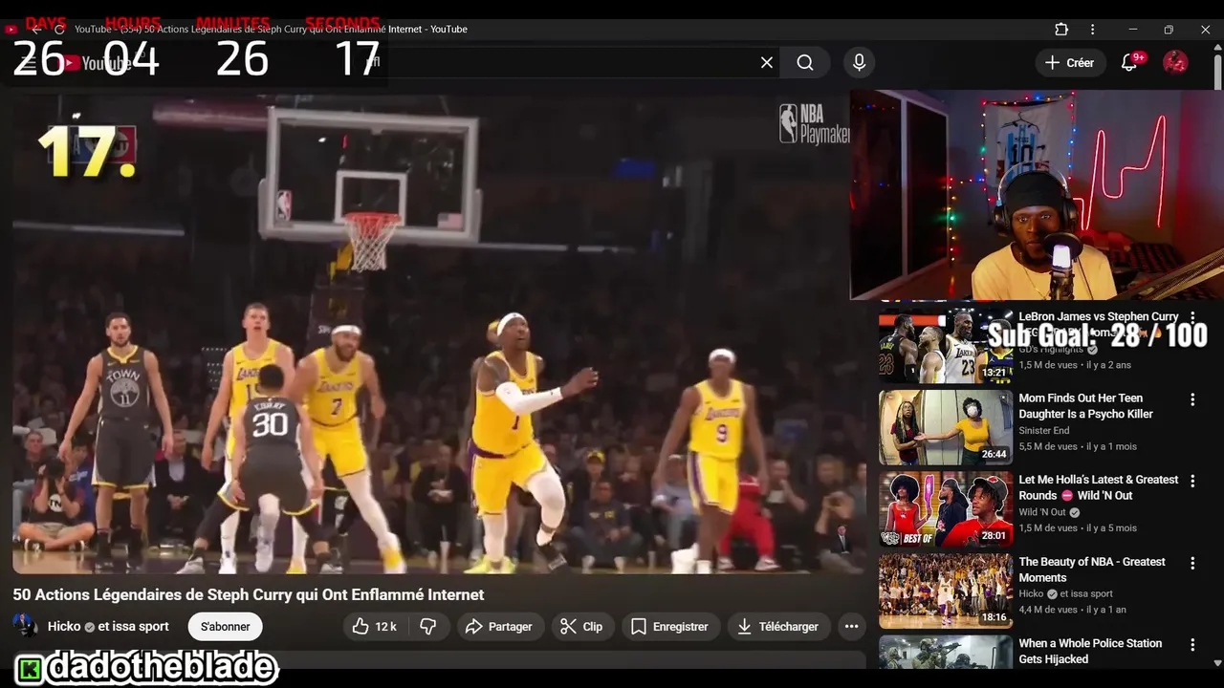Select title Let Me Holla's Latest & Greatest
The height and width of the screenshot is (688, 1224).
click(1099, 487)
